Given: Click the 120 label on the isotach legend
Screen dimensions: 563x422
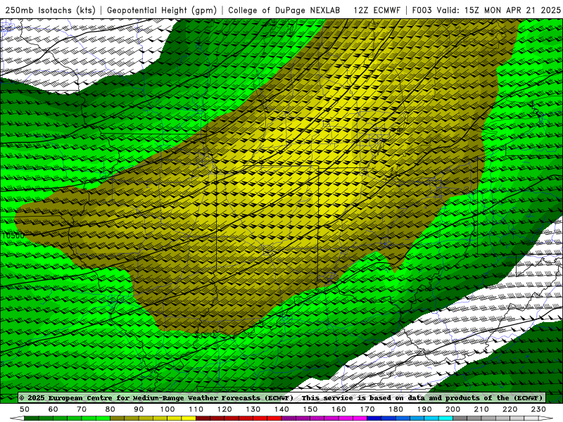Looking at the screenshot, I should click(224, 409).
